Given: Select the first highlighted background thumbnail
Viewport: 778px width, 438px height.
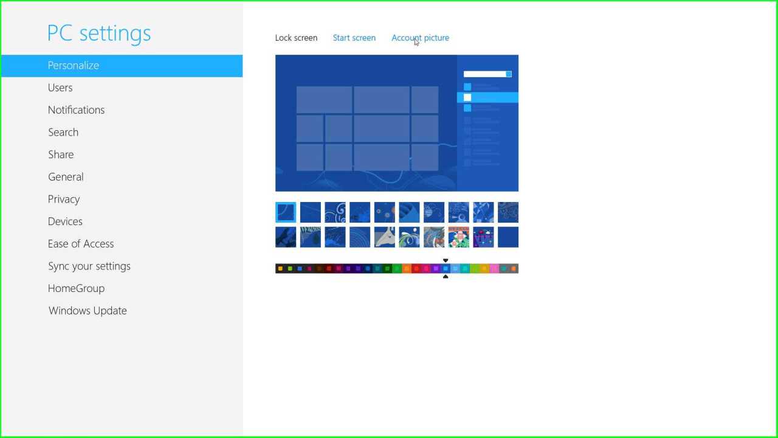Looking at the screenshot, I should (x=286, y=212).
